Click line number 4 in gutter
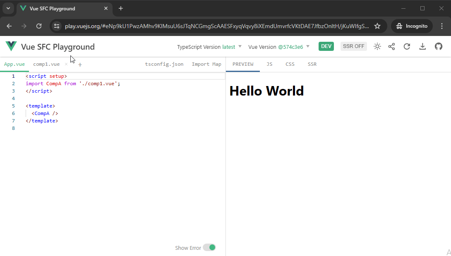The height and width of the screenshot is (256, 451). (x=13, y=98)
